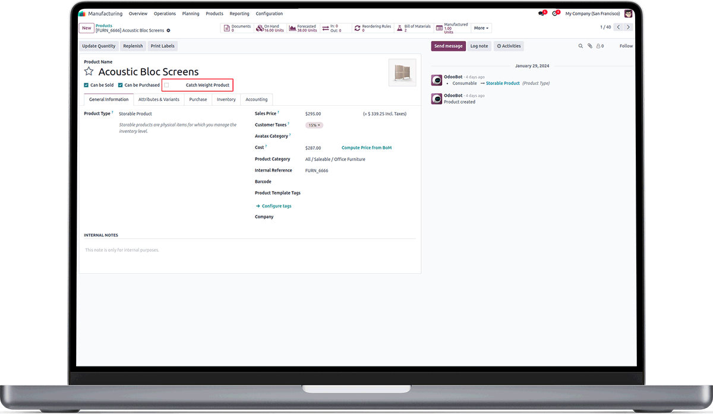Viewport: 713px width, 414px height.
Task: Click the Acoustic Bloc Screens product name field
Action: [x=149, y=72]
